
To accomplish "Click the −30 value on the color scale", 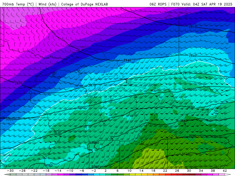I will 10,171.
